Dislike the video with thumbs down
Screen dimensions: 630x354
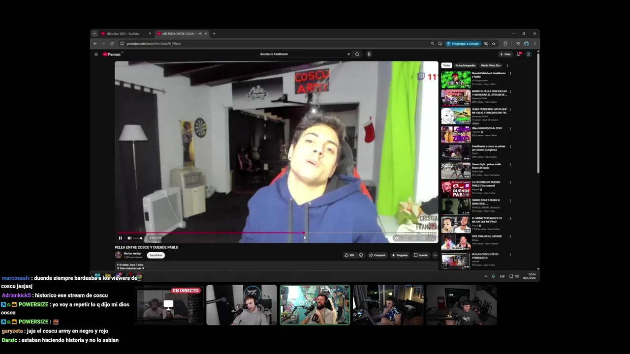361,255
